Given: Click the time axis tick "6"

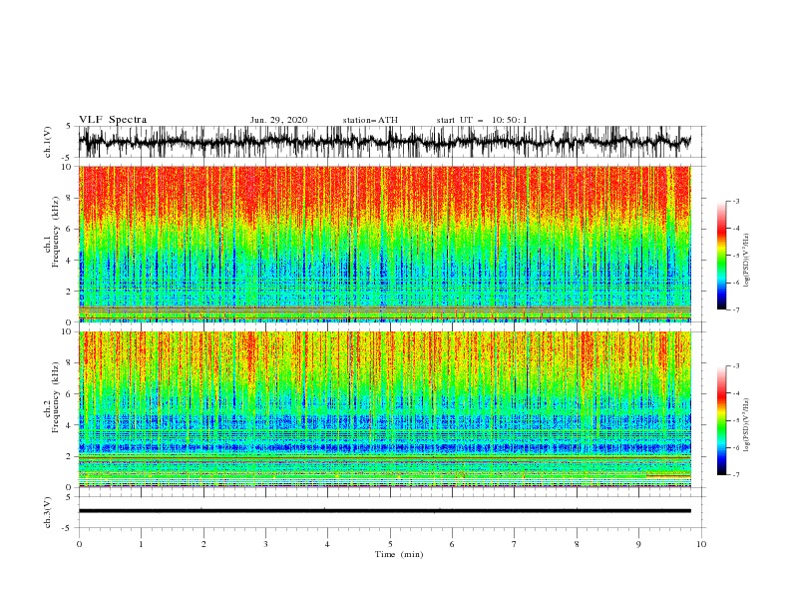Looking at the screenshot, I should click(452, 544).
